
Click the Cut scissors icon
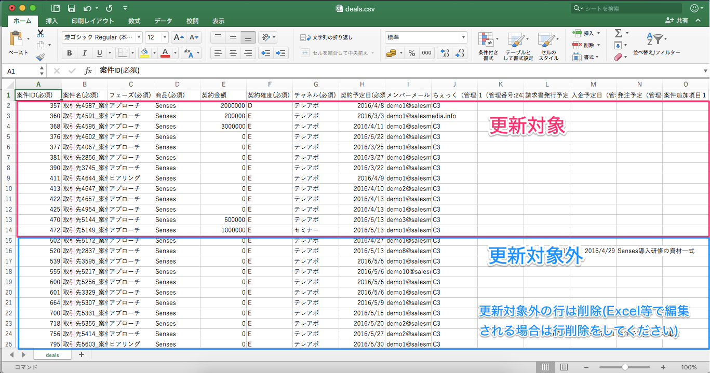tap(41, 34)
